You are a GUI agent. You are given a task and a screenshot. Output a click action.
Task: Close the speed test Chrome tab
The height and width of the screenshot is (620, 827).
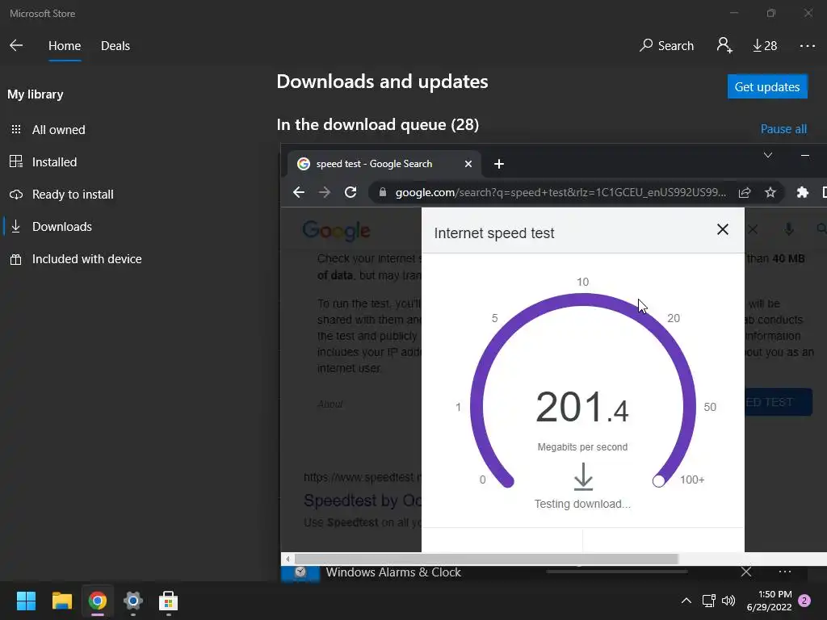(468, 164)
